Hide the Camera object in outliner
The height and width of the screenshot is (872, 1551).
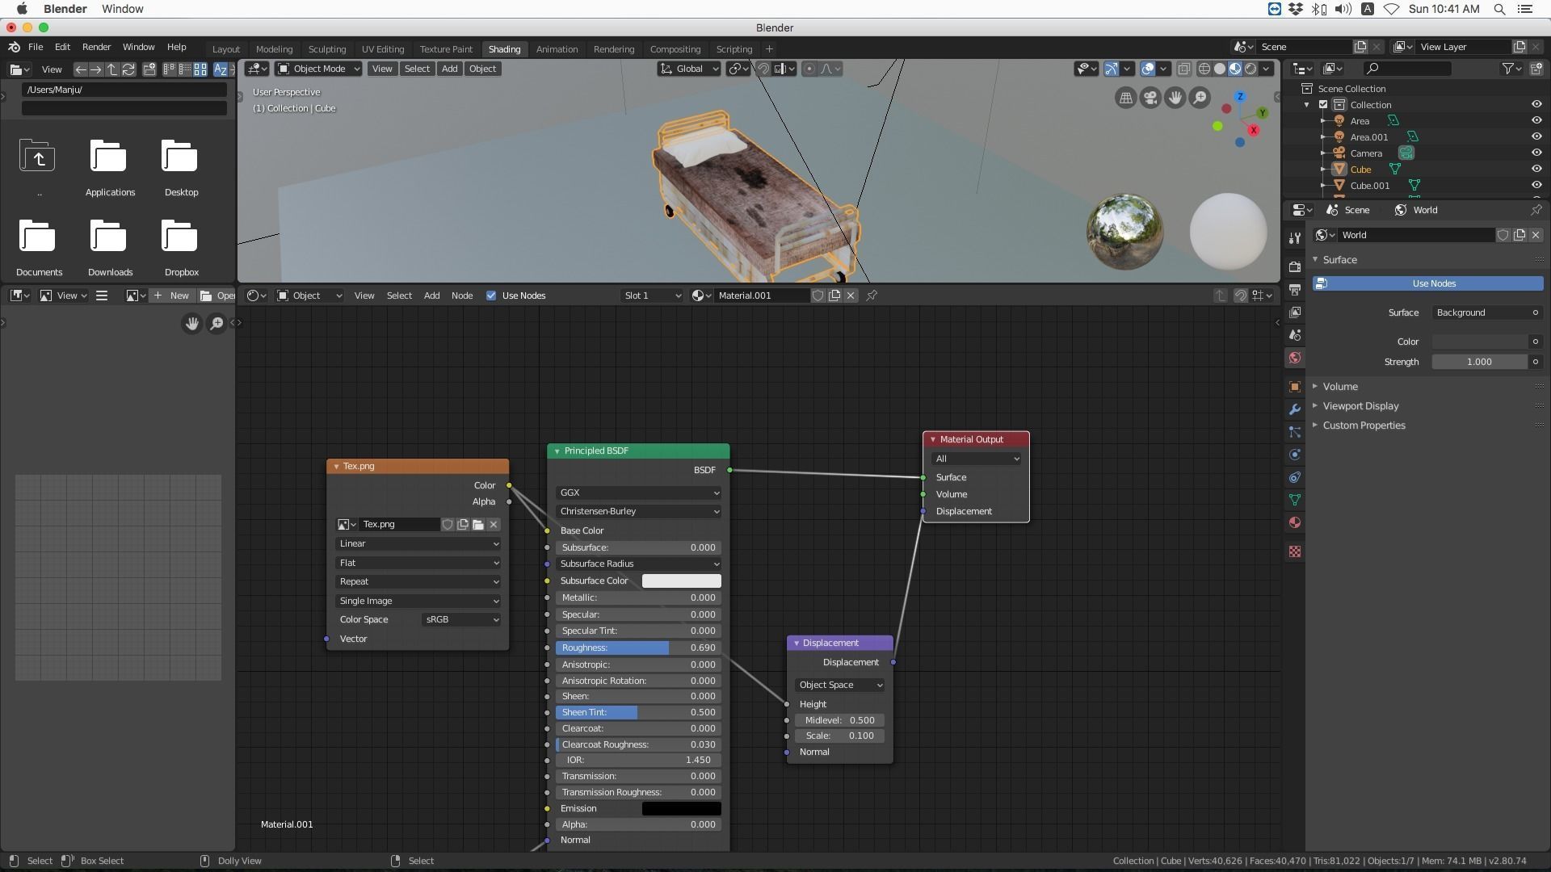point(1536,153)
